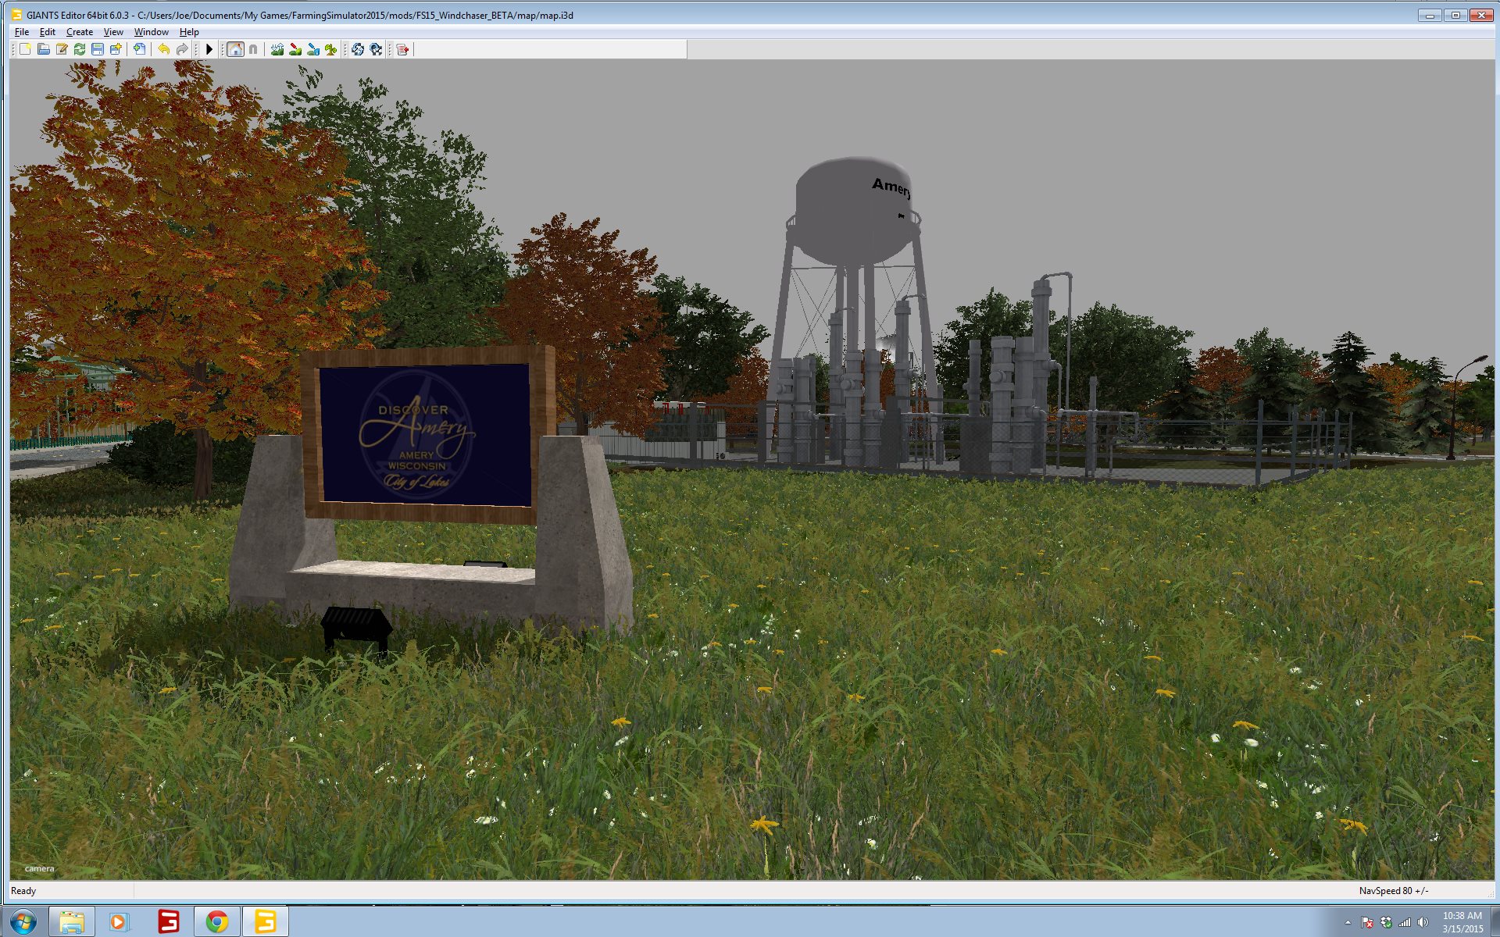
Task: Select the green plant foliage paint tool
Action: pyautogui.click(x=331, y=49)
